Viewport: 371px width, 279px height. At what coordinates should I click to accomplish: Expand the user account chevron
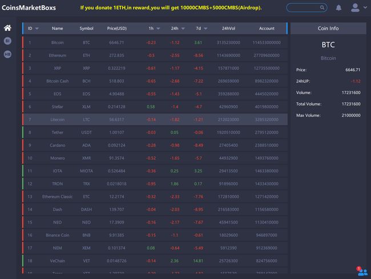(x=365, y=7)
